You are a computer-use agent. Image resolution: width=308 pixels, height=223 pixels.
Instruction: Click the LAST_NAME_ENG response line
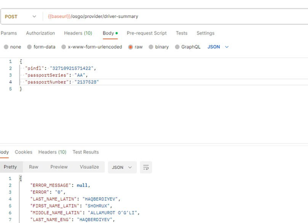pyautogui.click(x=73, y=219)
